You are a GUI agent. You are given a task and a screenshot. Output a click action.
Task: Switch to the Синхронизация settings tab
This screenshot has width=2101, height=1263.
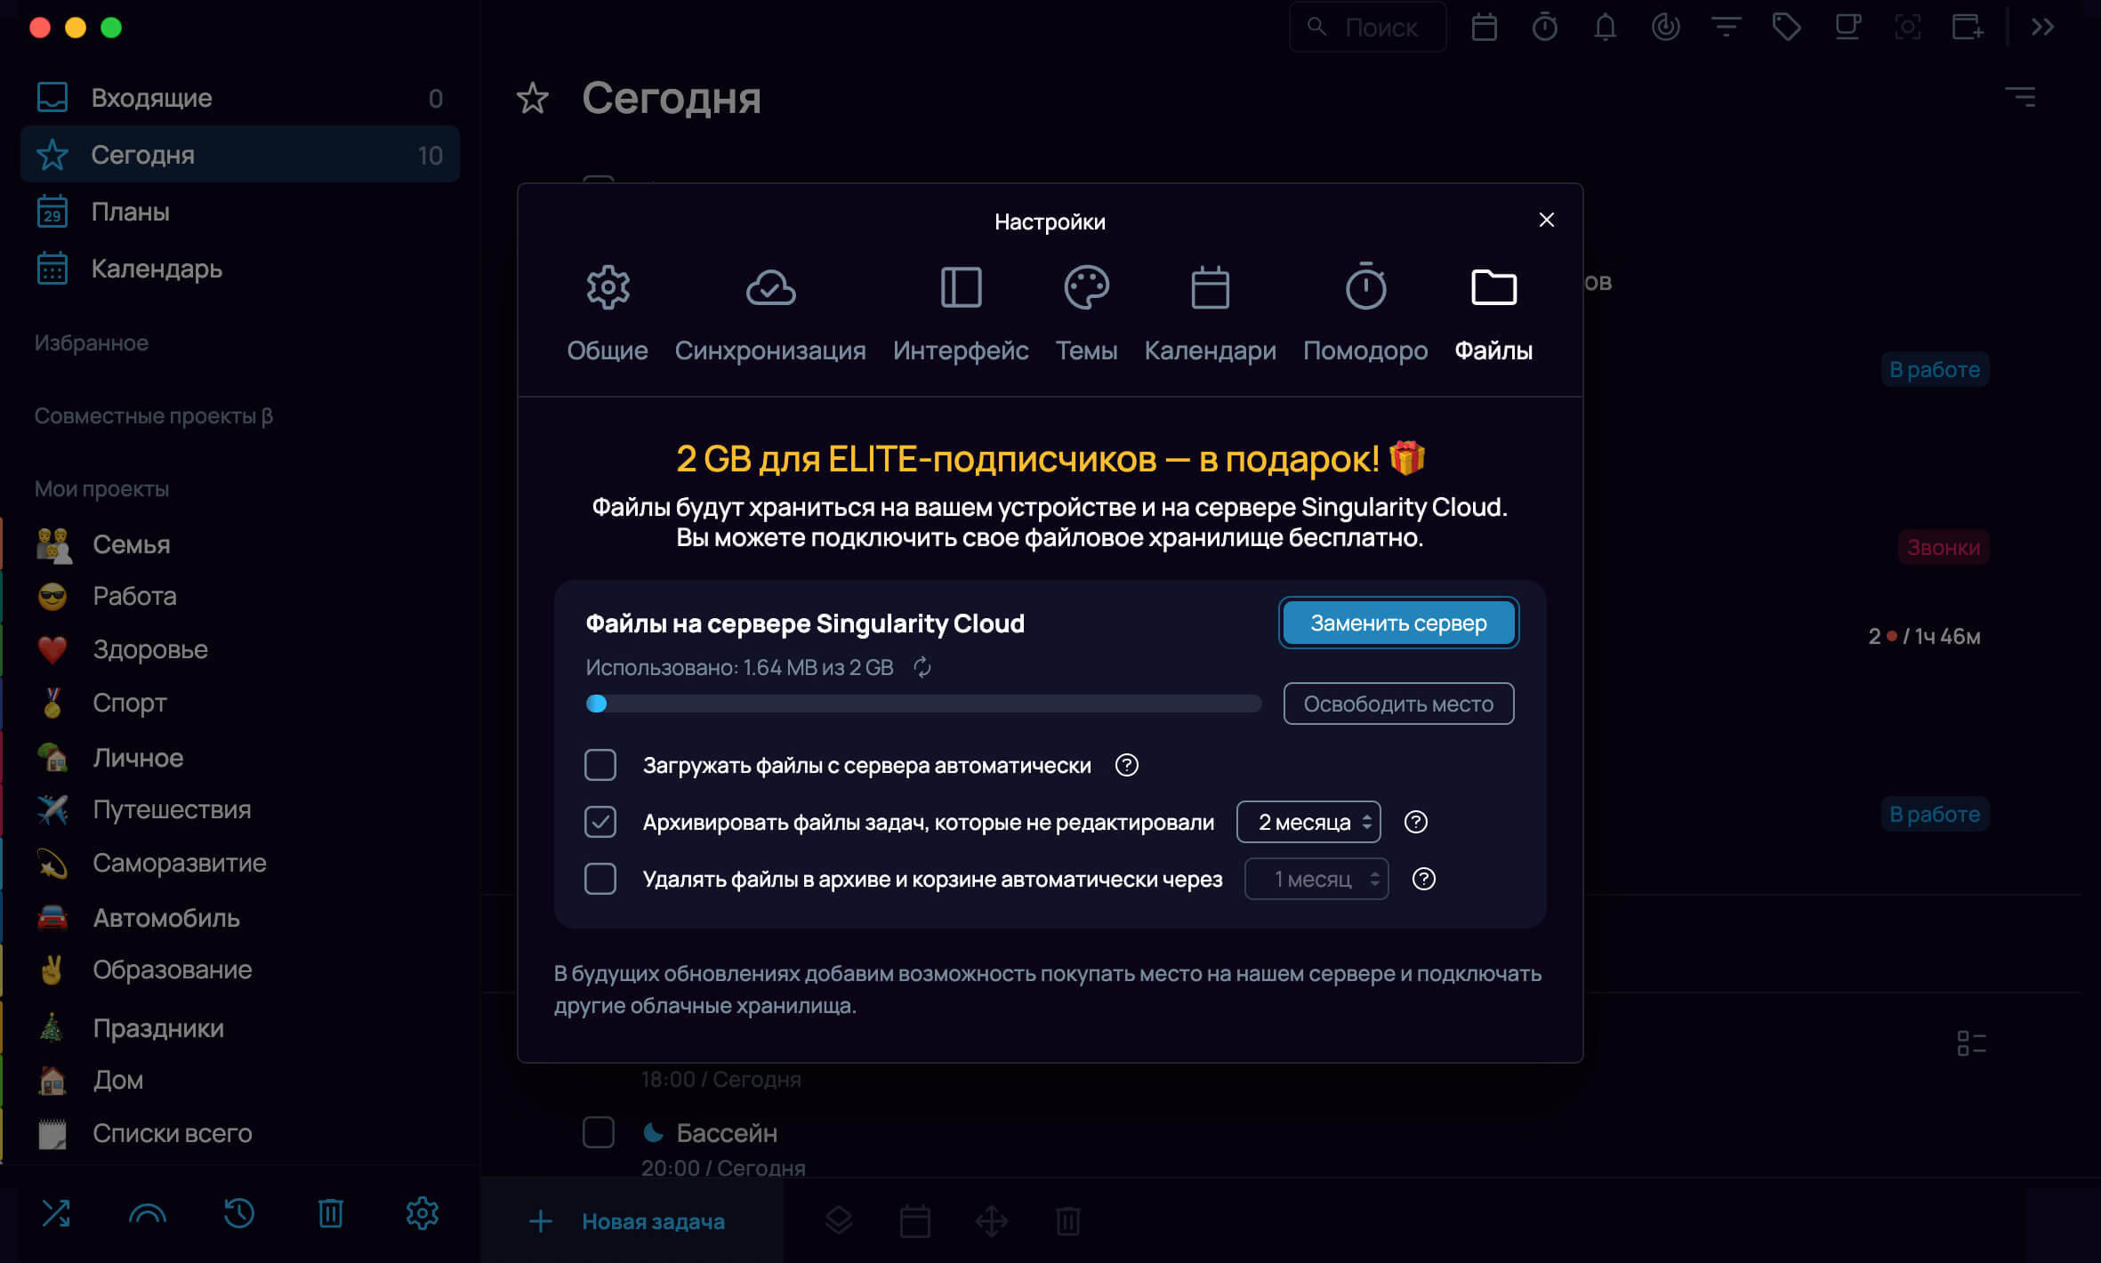coord(770,313)
